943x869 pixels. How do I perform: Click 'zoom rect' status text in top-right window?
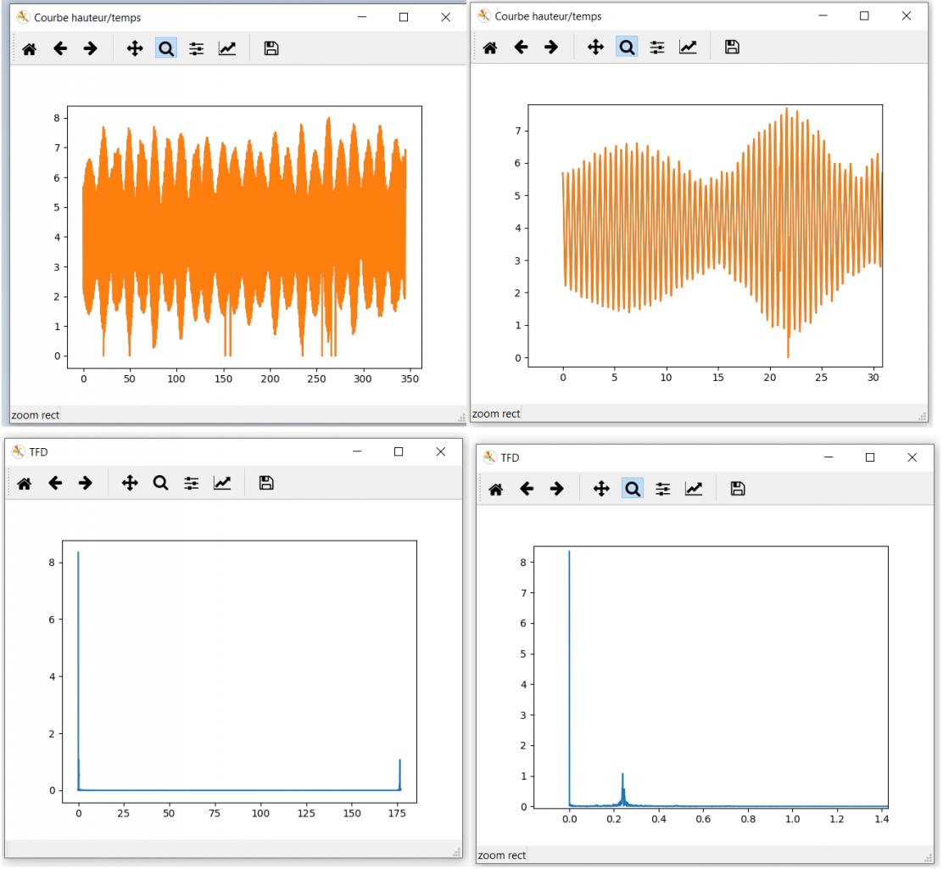pyautogui.click(x=496, y=414)
